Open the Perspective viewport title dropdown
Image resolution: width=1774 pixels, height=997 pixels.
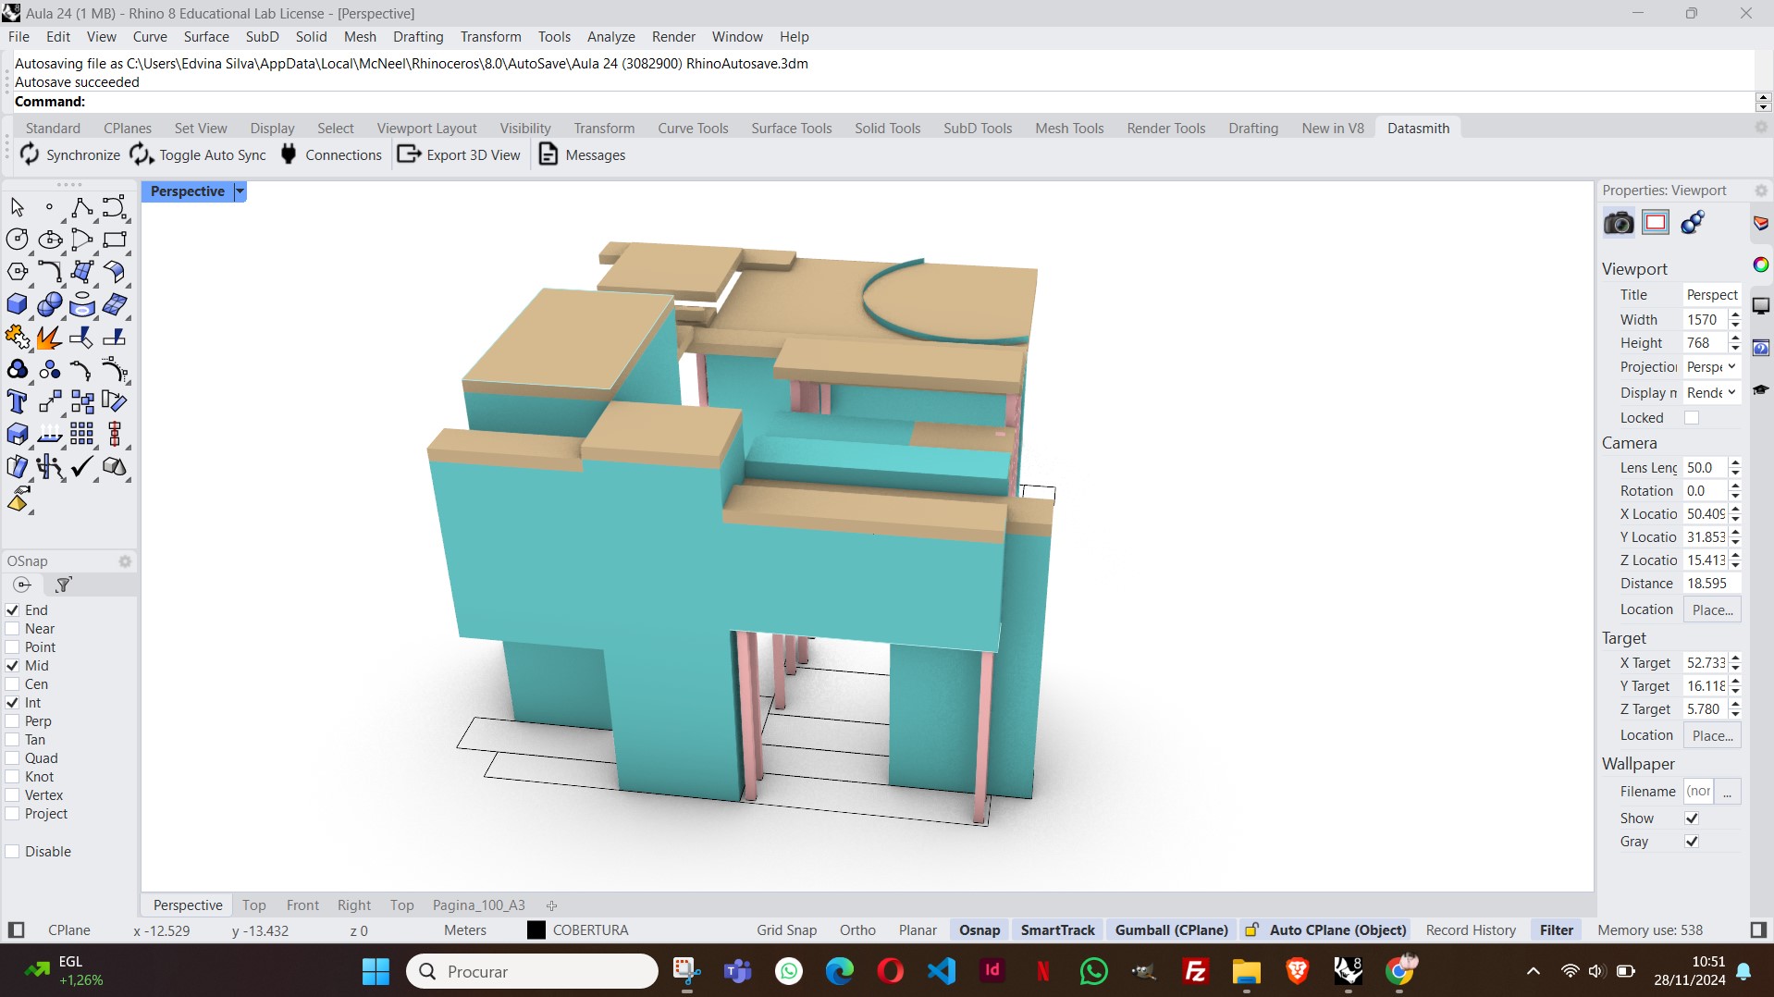(240, 191)
